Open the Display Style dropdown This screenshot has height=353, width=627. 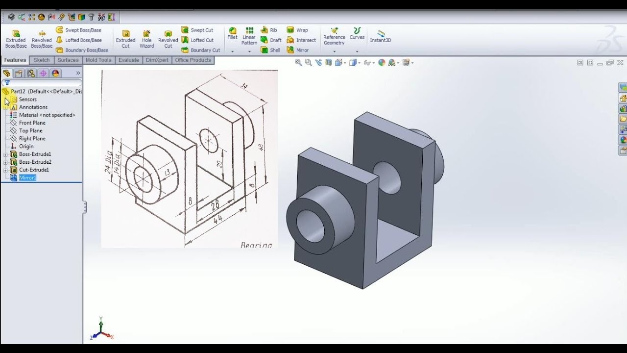click(x=360, y=63)
